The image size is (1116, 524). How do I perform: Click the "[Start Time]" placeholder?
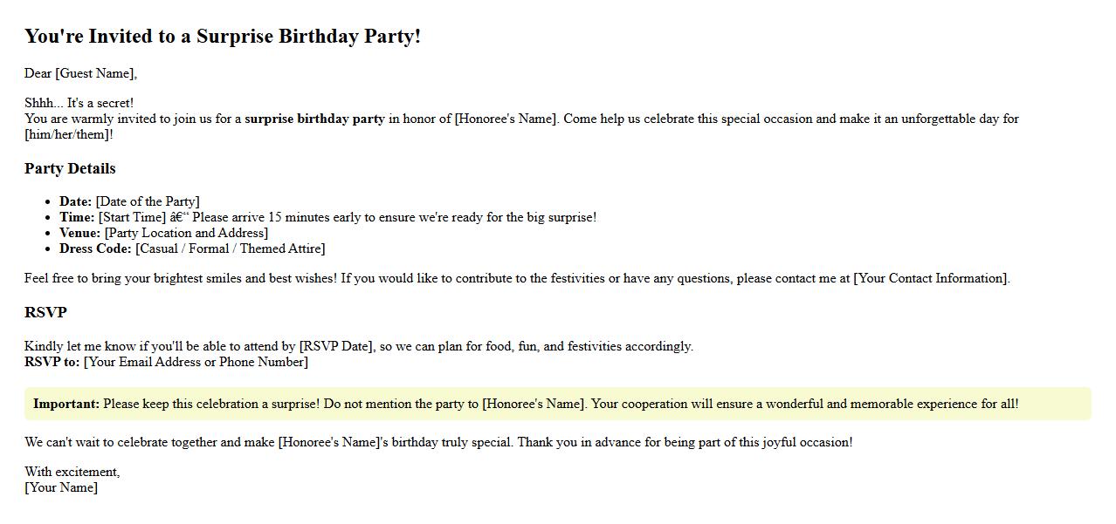[132, 217]
